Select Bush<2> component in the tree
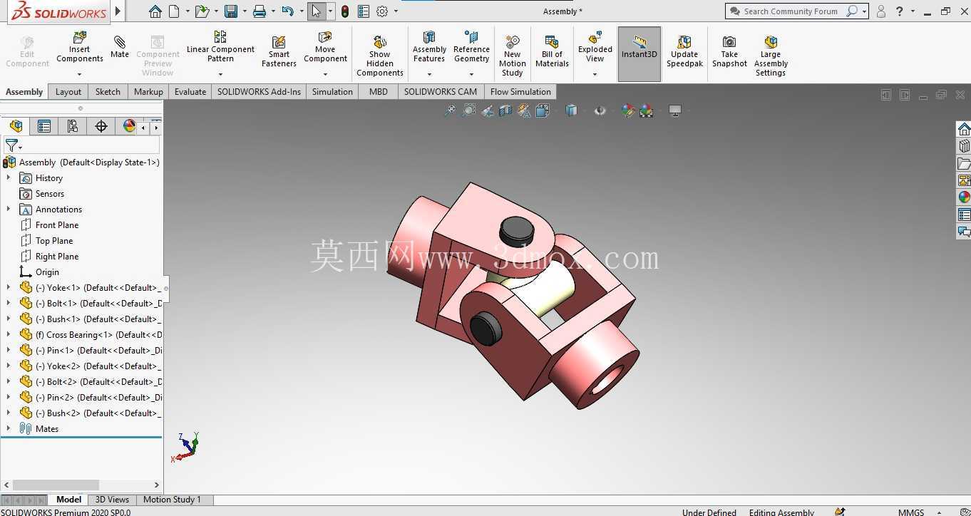 [x=91, y=413]
